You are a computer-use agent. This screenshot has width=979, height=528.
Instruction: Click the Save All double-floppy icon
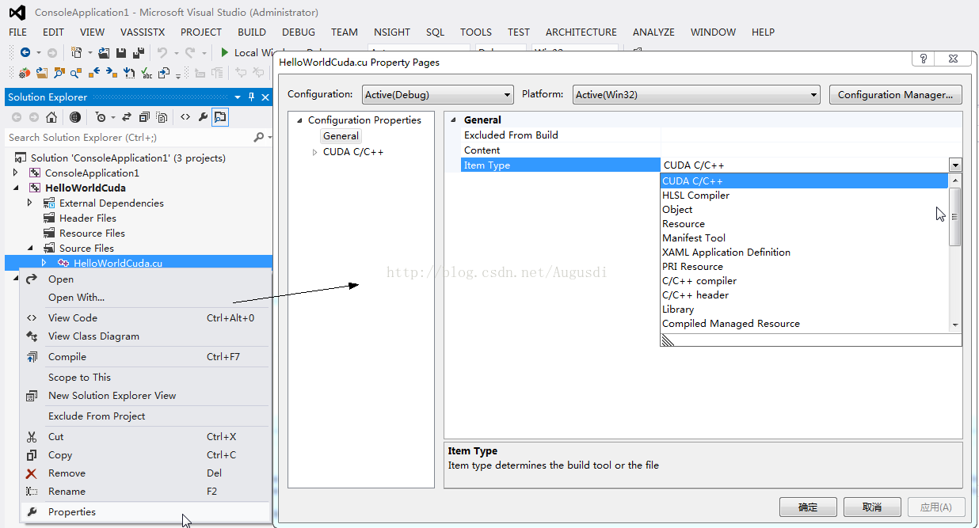point(139,52)
